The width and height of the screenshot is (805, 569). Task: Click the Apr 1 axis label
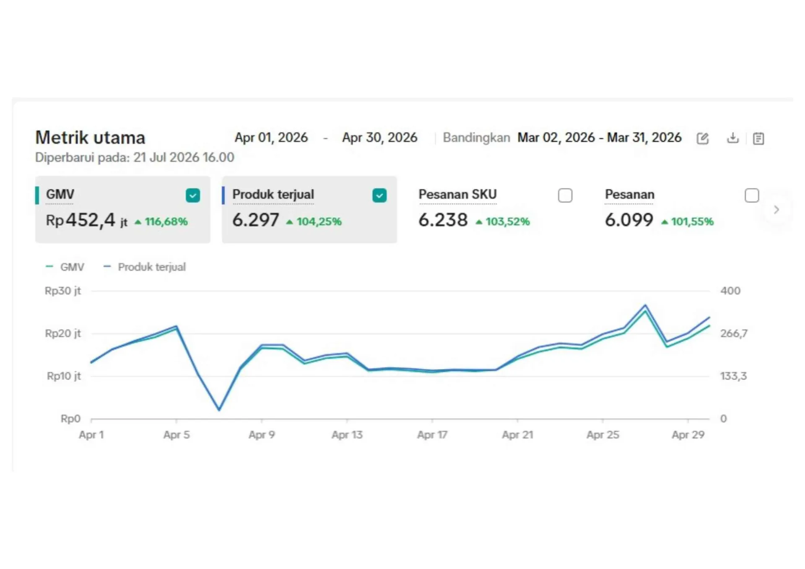click(x=91, y=435)
